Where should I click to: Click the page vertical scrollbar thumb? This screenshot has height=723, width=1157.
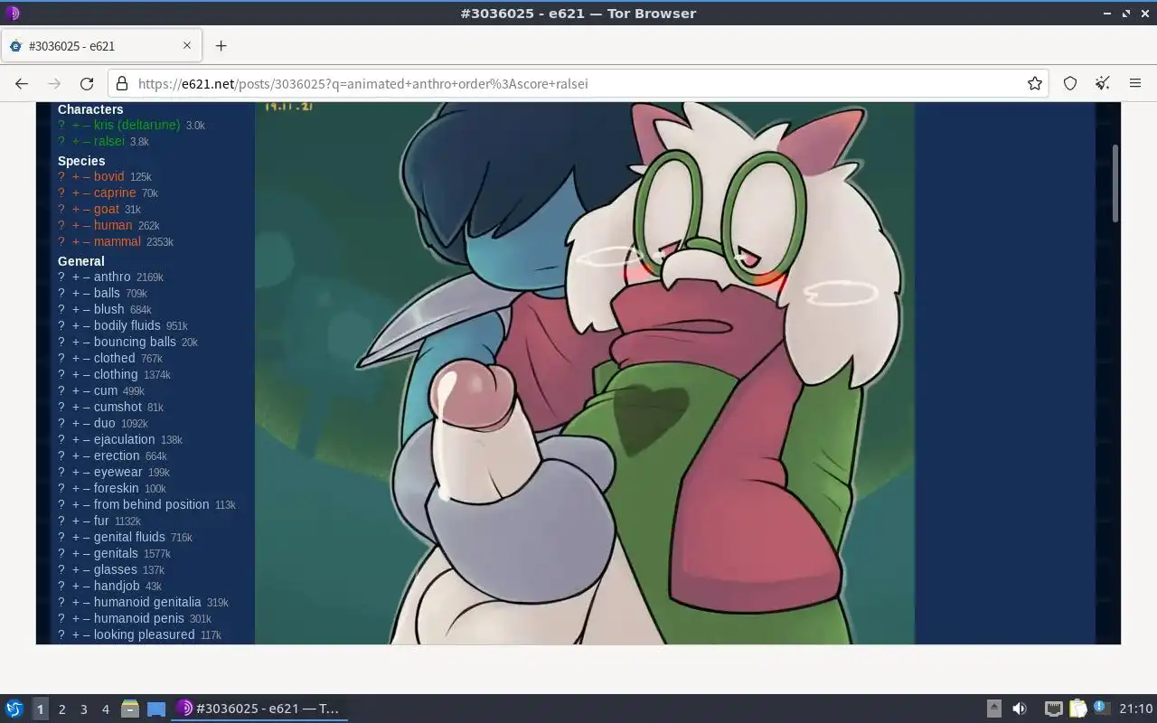click(1115, 183)
